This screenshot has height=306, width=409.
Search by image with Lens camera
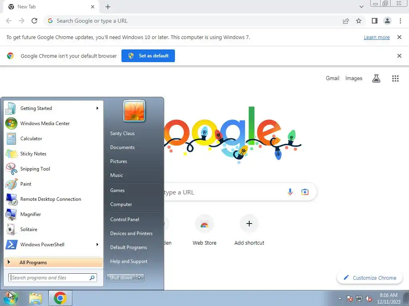[x=305, y=192]
